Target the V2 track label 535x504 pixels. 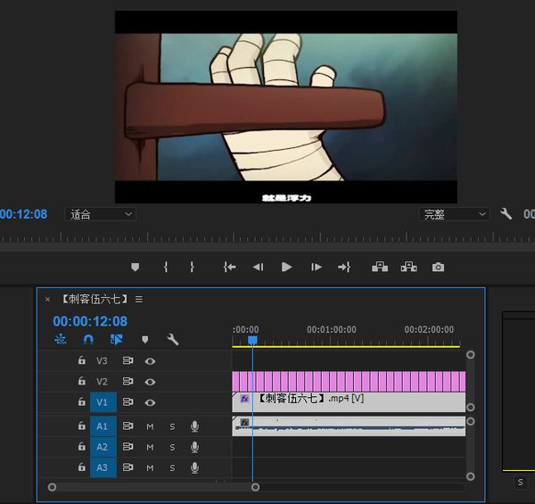pos(102,382)
